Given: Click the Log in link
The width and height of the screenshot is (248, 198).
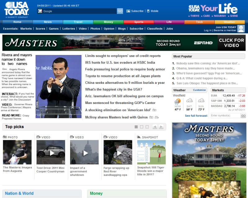Looking at the screenshot, I should (207, 30).
